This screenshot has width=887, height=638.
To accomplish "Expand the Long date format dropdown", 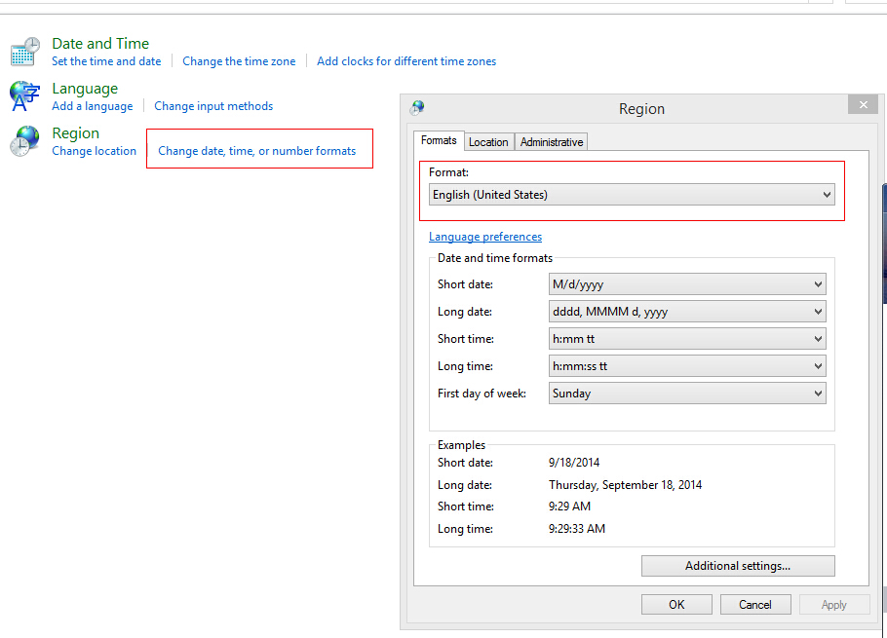I will tap(687, 312).
